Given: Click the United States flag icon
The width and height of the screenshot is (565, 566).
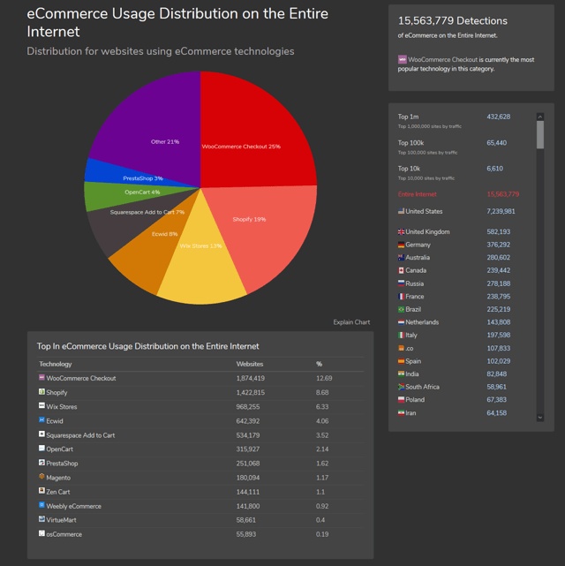Looking at the screenshot, I should point(401,211).
